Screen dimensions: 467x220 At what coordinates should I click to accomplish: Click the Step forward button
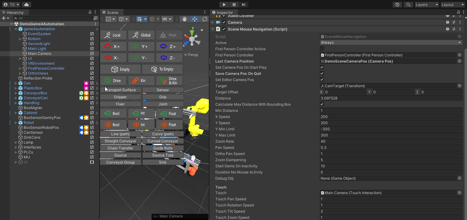click(x=243, y=5)
